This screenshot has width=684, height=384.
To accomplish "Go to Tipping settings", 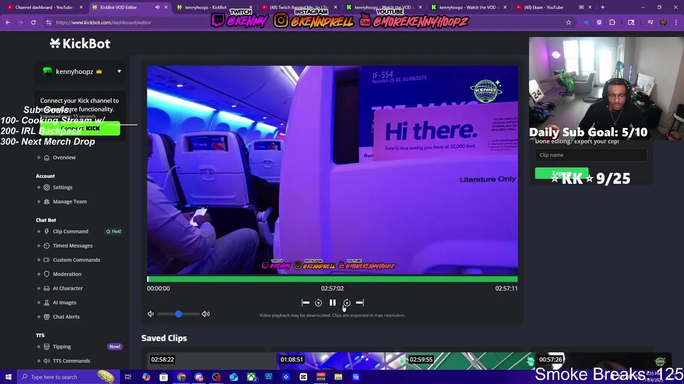I will [61, 347].
